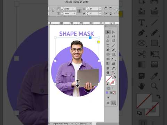Choose the Pen tool

pos(108,50)
